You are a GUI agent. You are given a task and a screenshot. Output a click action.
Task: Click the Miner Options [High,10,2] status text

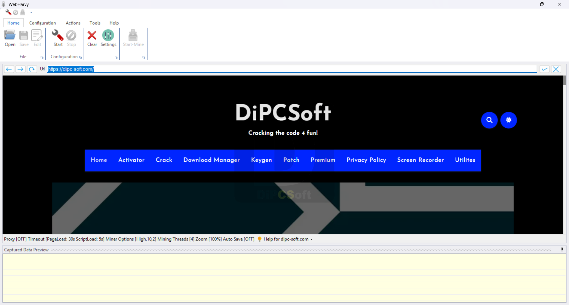(131, 239)
